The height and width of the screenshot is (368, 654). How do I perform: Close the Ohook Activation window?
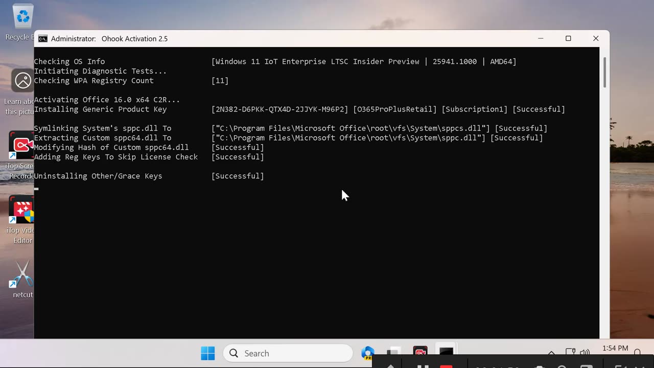coord(596,39)
